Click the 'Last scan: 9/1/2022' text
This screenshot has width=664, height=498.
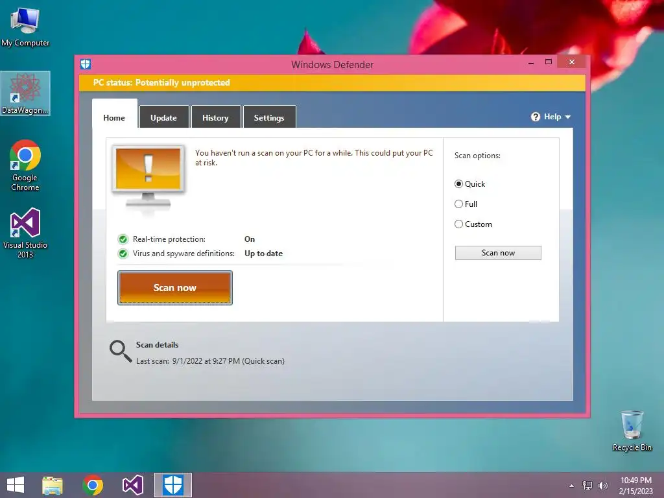click(210, 361)
